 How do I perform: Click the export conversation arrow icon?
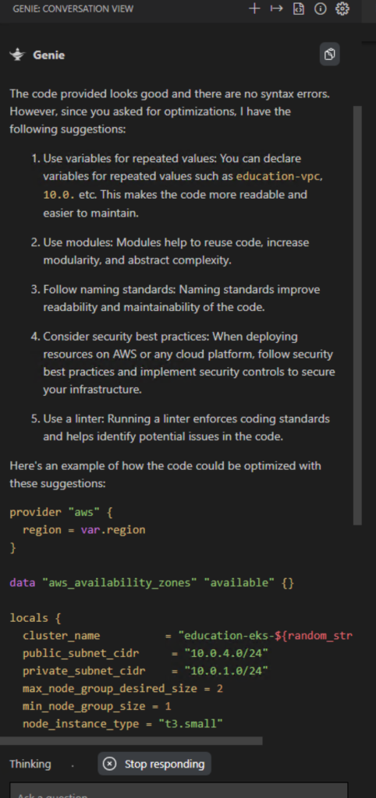(276, 9)
